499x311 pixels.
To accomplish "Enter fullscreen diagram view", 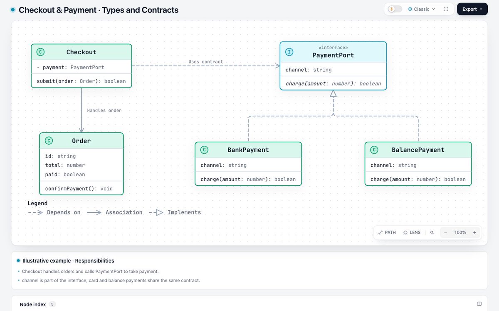I will 446,9.
